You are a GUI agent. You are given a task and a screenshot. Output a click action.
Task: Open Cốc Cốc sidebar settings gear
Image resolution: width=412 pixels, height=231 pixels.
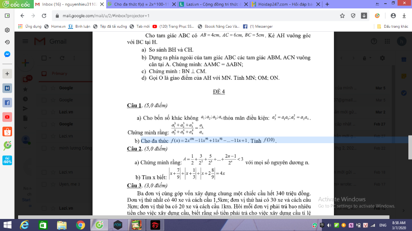[x=7, y=30]
